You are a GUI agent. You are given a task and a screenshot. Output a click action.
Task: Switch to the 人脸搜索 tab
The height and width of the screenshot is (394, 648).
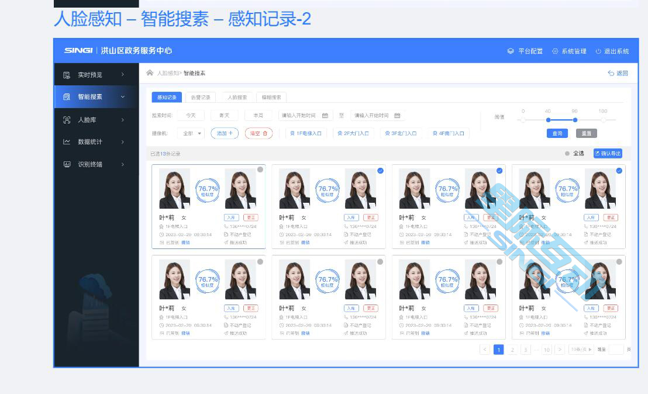(237, 97)
